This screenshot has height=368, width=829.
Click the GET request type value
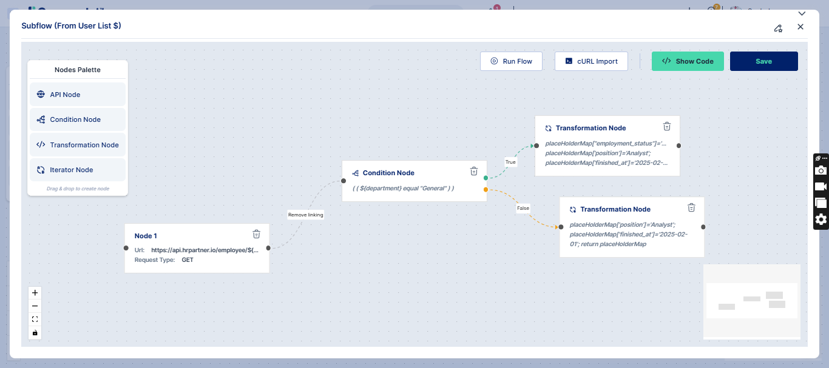[188, 259]
